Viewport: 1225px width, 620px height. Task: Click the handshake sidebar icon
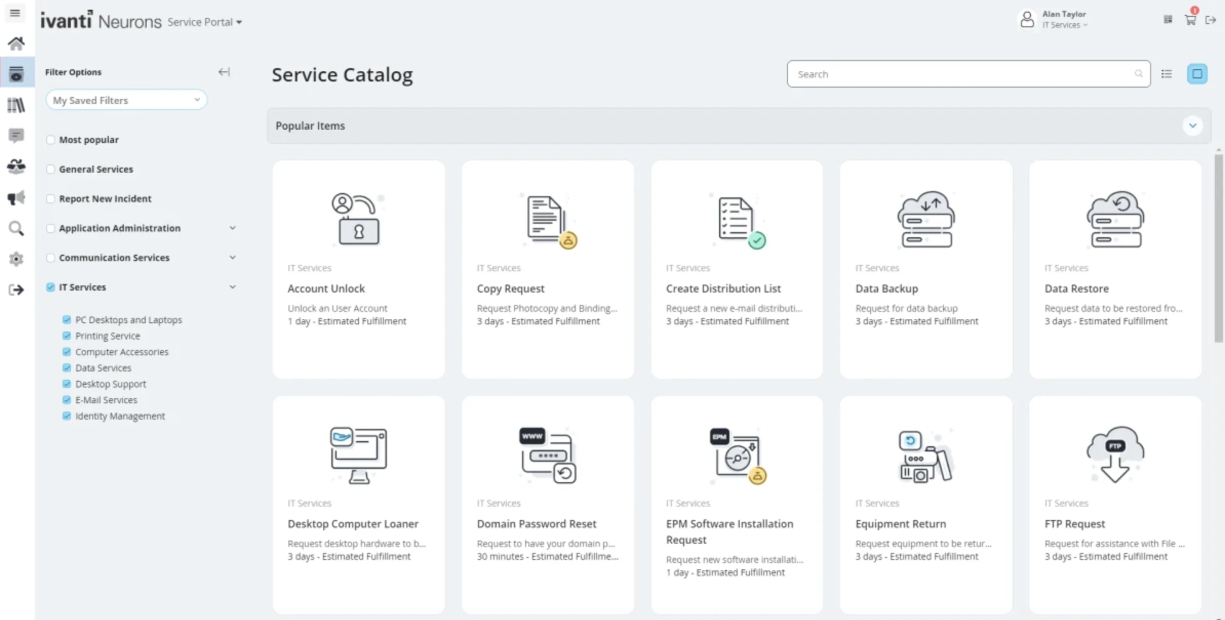point(16,167)
